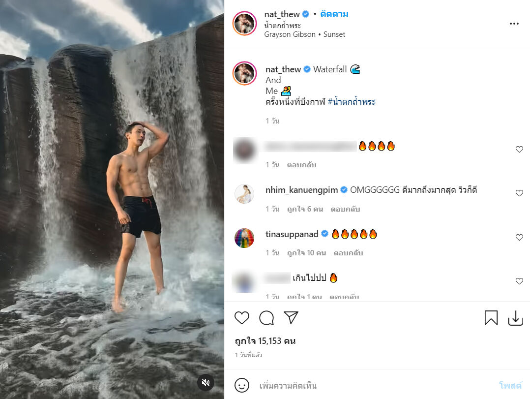Like the post with the heart icon
Image resolution: width=530 pixels, height=399 pixels.
[x=241, y=318]
